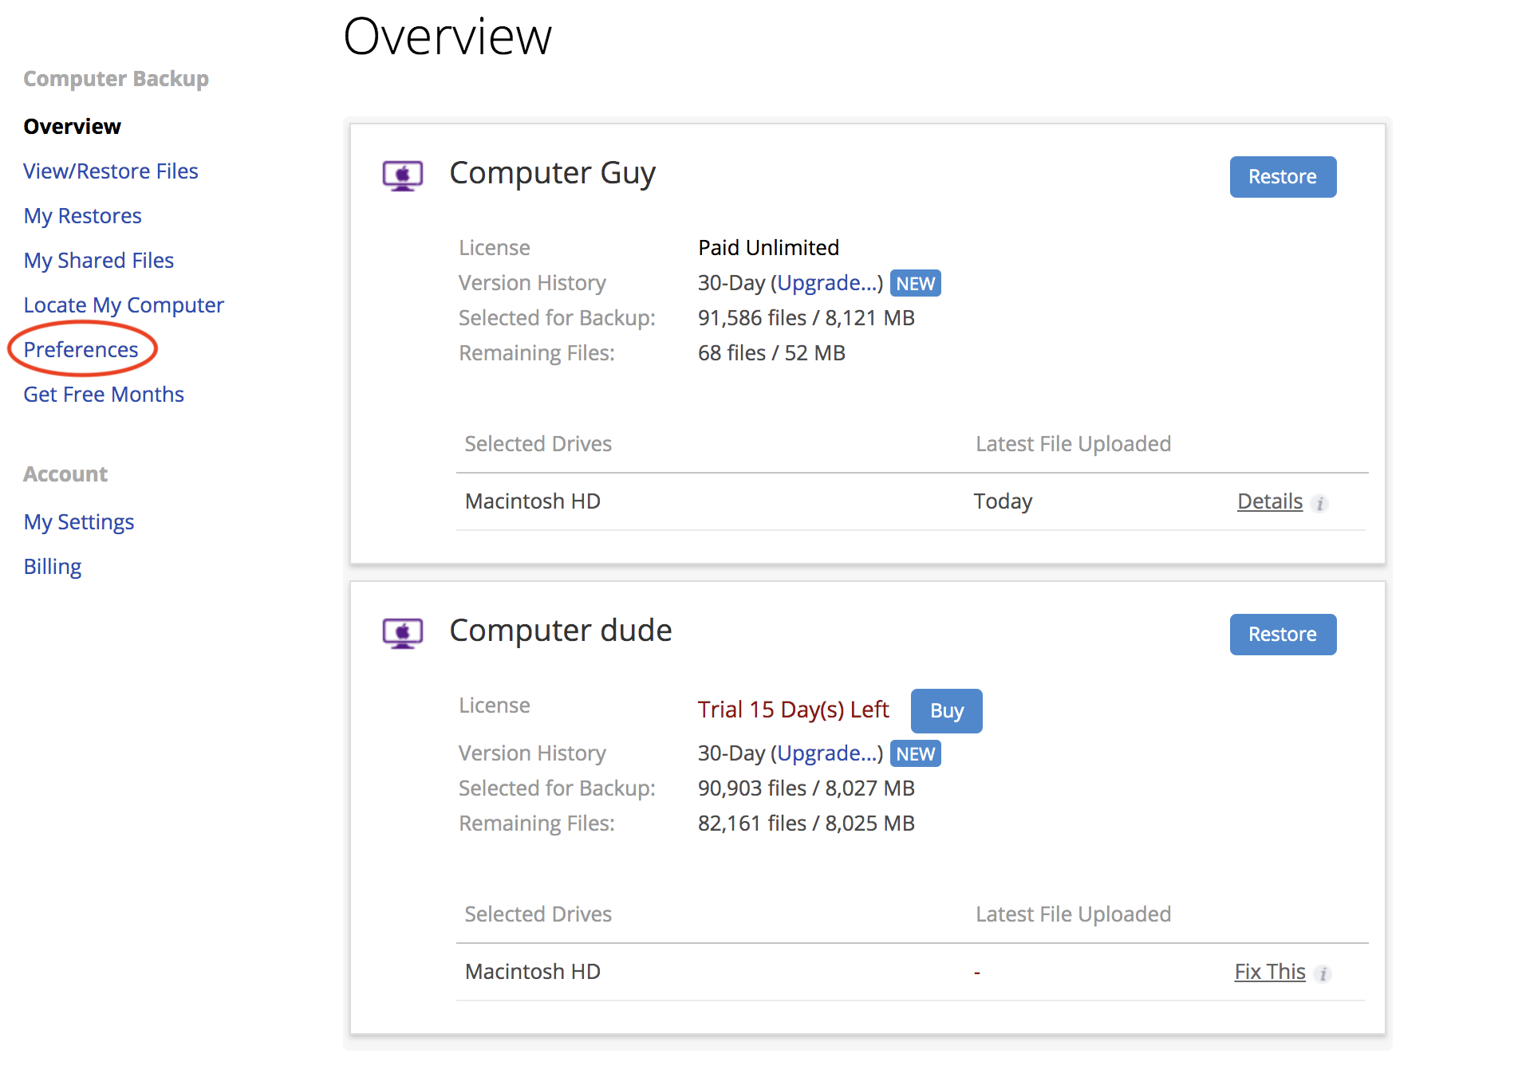
Task: Click NEW badge in Computer Guy card
Action: pos(916,283)
